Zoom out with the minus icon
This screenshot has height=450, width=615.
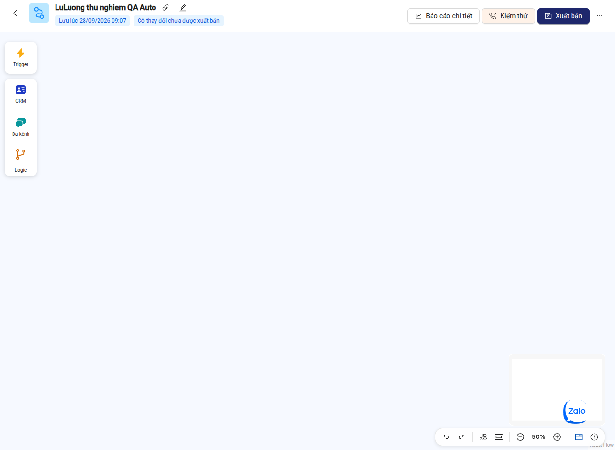[x=520, y=437]
